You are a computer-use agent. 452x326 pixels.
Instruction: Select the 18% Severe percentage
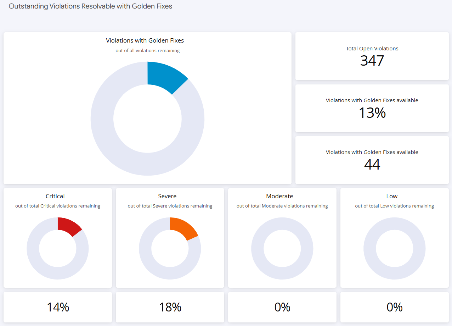(170, 307)
